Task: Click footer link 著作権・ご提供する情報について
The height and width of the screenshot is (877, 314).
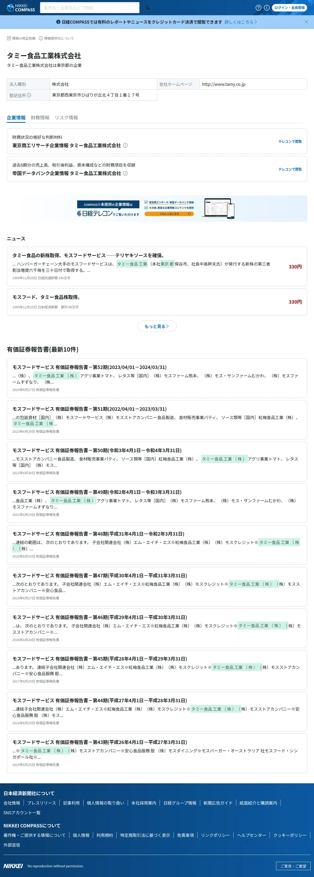Action: (34, 835)
